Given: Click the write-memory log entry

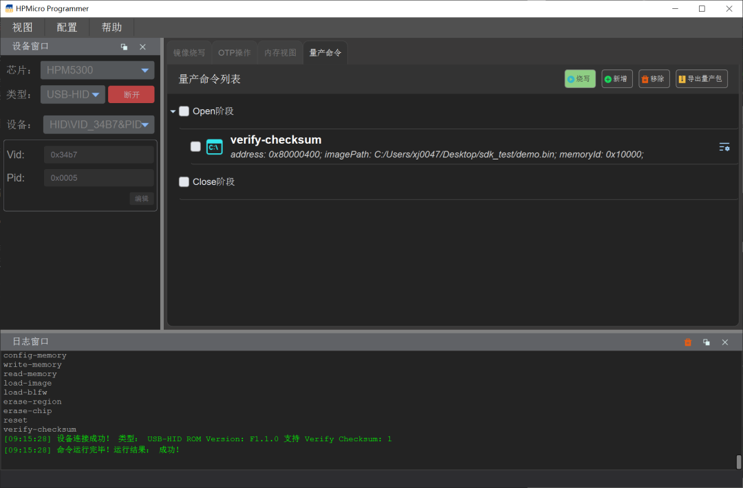Looking at the screenshot, I should click(33, 364).
